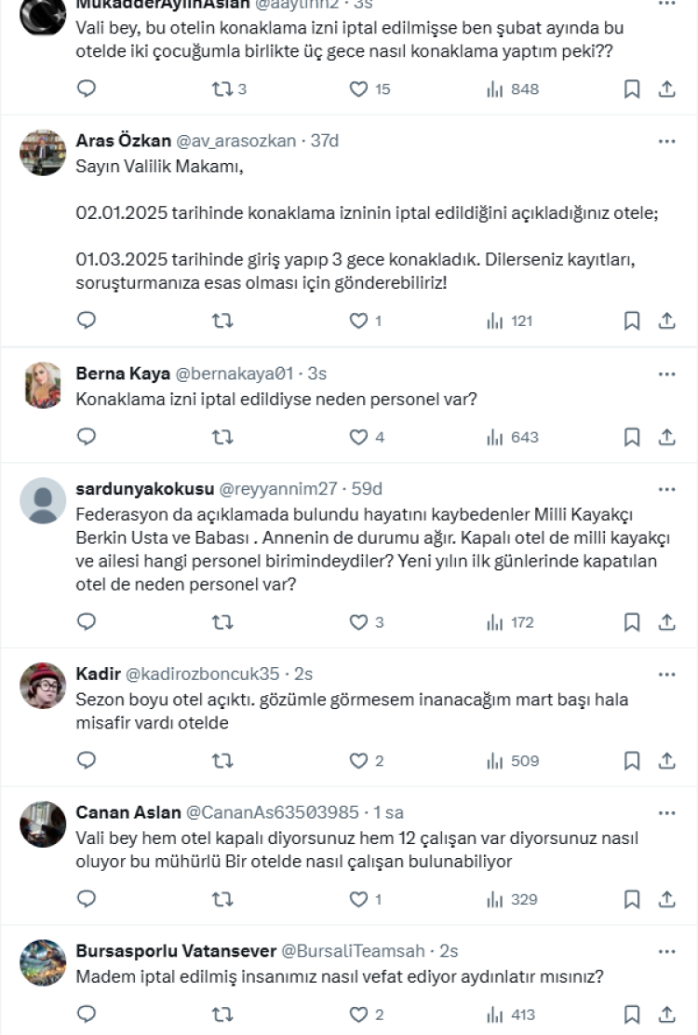
Task: Retweet Berna Kaya's post
Action: [222, 436]
